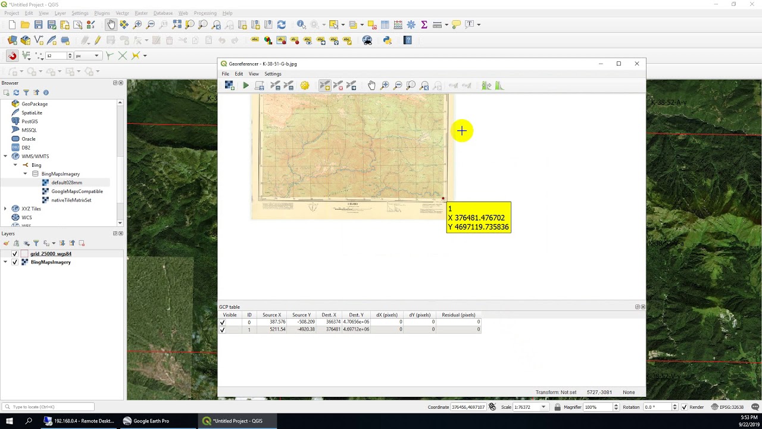Open the QGIS Processing menu
The height and width of the screenshot is (429, 762).
click(205, 13)
